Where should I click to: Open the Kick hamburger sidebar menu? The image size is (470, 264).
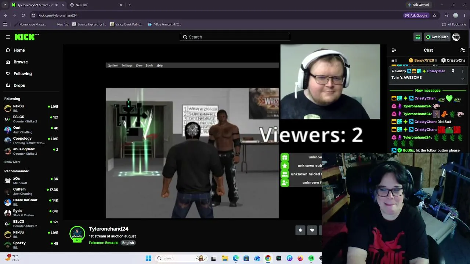tap(8, 37)
